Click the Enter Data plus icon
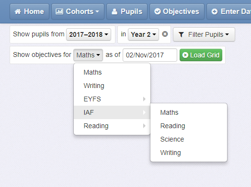The image size is (251, 187). [215, 11]
